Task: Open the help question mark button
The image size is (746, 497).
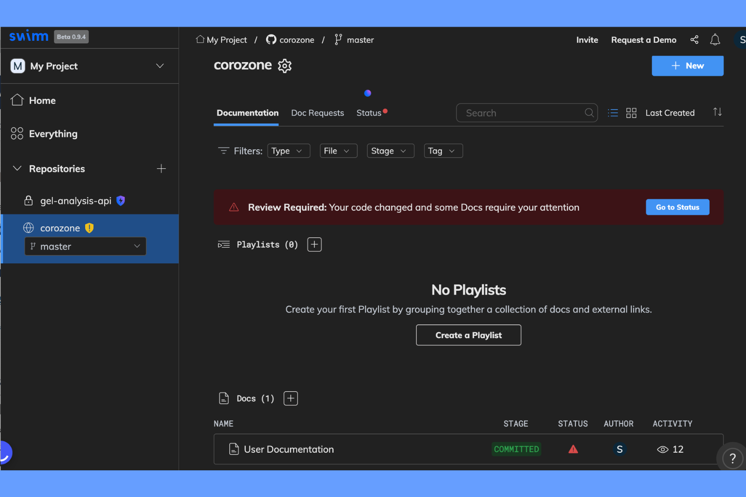Action: [x=732, y=458]
